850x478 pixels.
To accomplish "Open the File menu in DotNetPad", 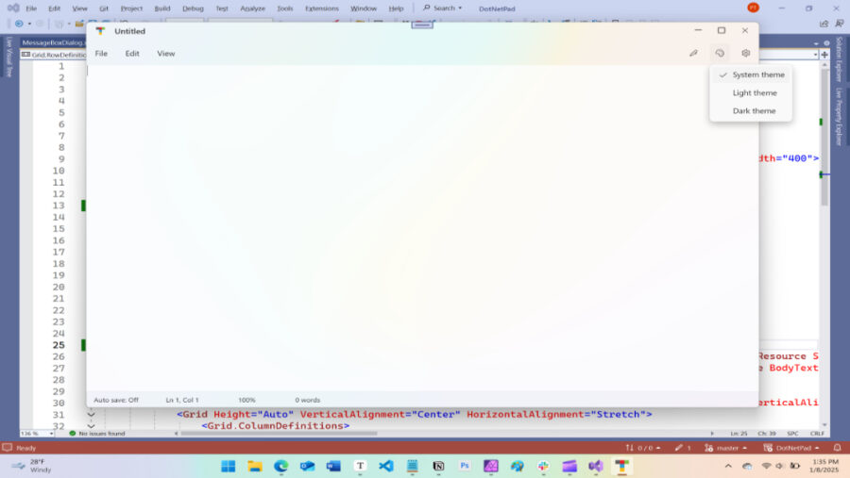I will [x=101, y=53].
